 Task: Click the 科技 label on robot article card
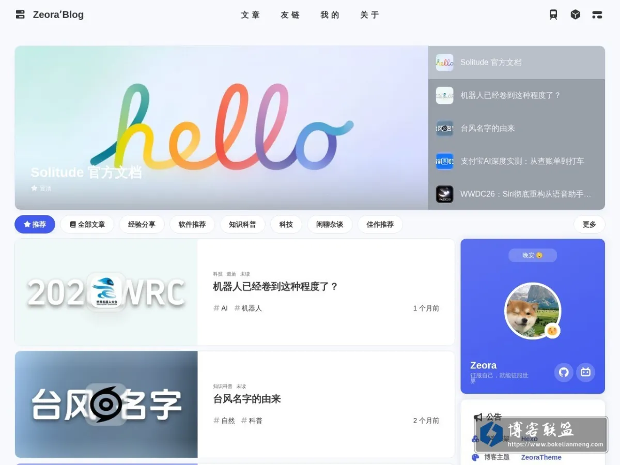tap(218, 274)
